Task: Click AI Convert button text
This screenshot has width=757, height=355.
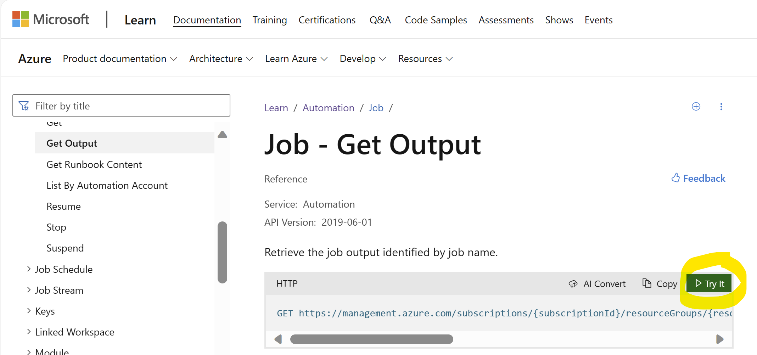Action: (x=604, y=284)
